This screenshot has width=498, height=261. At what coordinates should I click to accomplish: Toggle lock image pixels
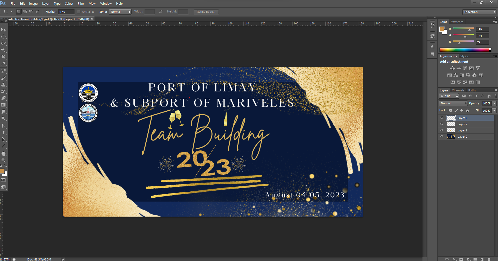pyautogui.click(x=456, y=111)
